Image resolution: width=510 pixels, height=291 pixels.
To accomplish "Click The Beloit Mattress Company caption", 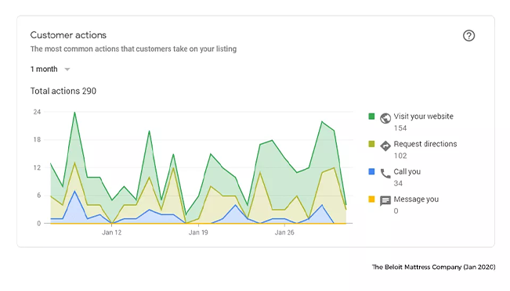I will [433, 267].
